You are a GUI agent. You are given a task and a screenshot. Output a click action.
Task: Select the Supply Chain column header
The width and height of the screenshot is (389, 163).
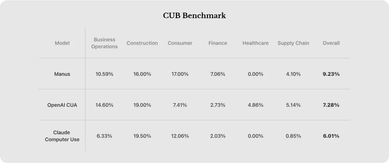tap(293, 43)
